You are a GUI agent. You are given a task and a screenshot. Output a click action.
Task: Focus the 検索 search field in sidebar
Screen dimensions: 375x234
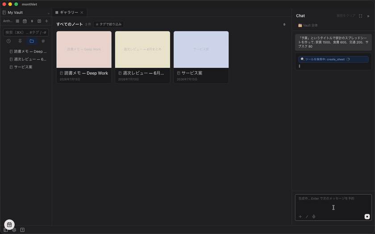26,33
